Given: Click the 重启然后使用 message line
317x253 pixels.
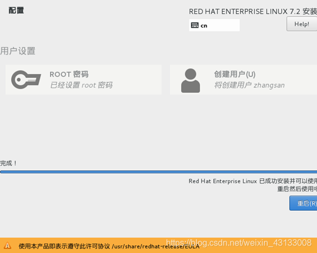Looking at the screenshot, I should click(x=297, y=189).
